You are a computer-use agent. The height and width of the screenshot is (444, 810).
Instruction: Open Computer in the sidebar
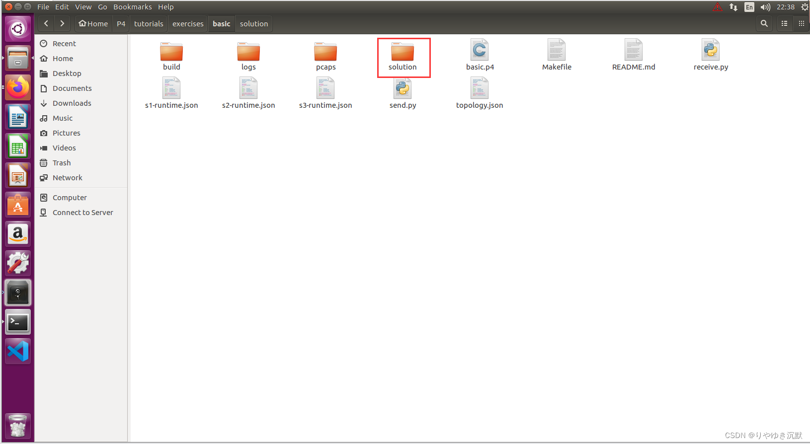click(81, 198)
